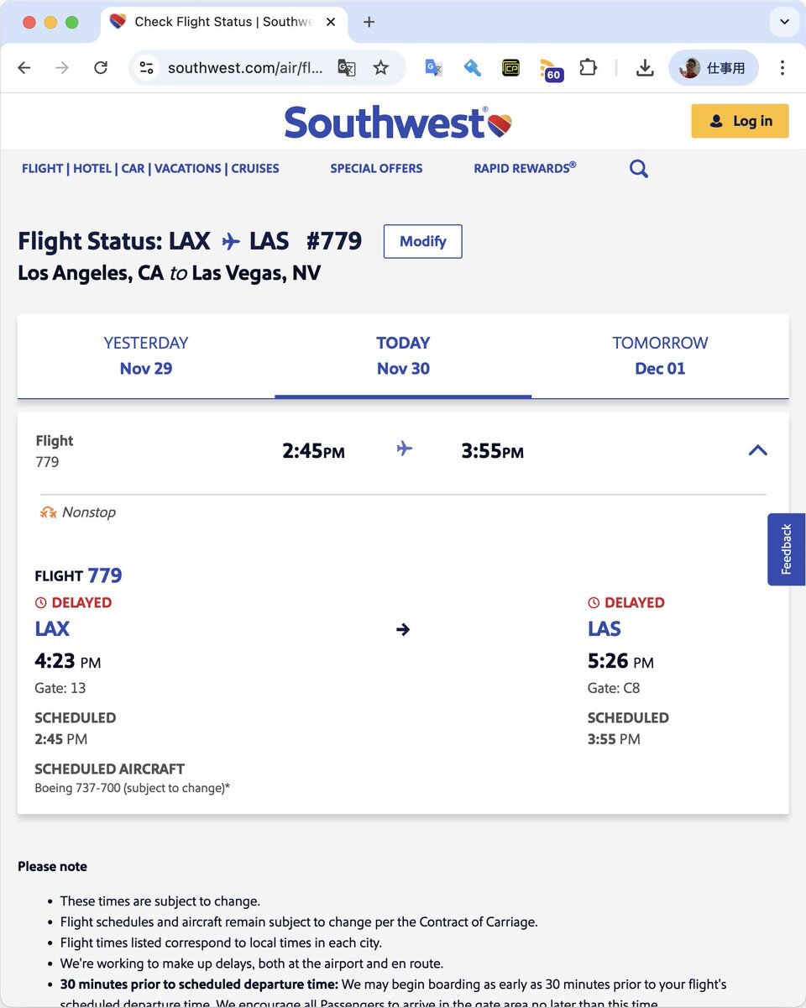
Task: Open the browser downloads icon
Action: point(645,68)
